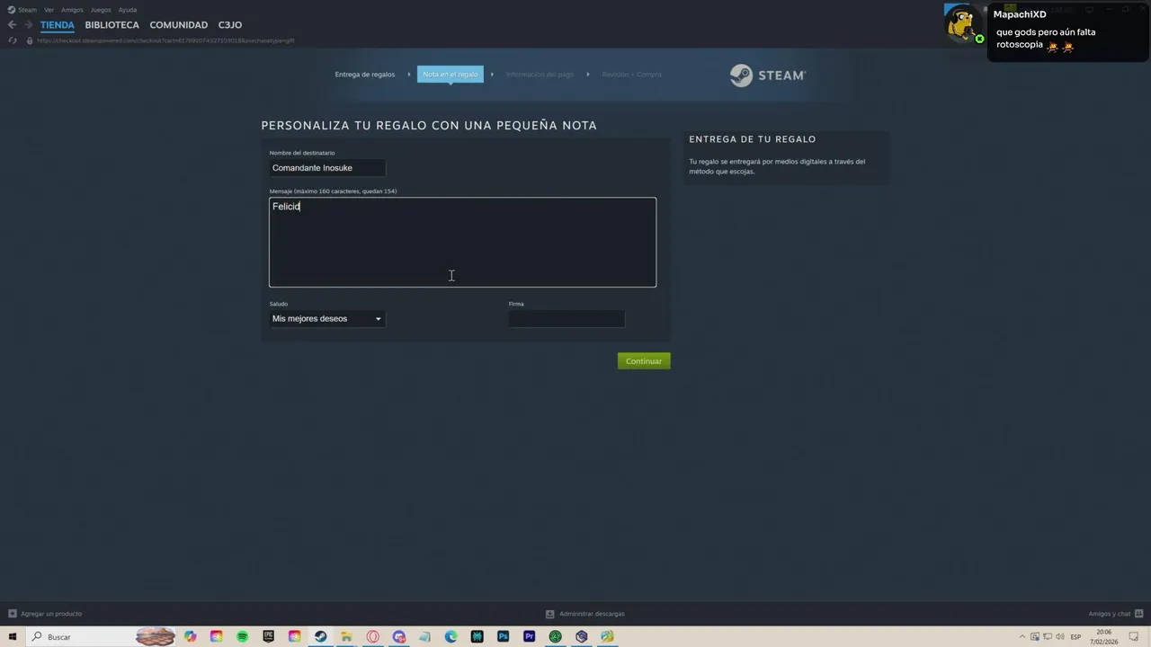The image size is (1151, 647).
Task: Show hidden system tray icons
Action: pyautogui.click(x=1022, y=637)
